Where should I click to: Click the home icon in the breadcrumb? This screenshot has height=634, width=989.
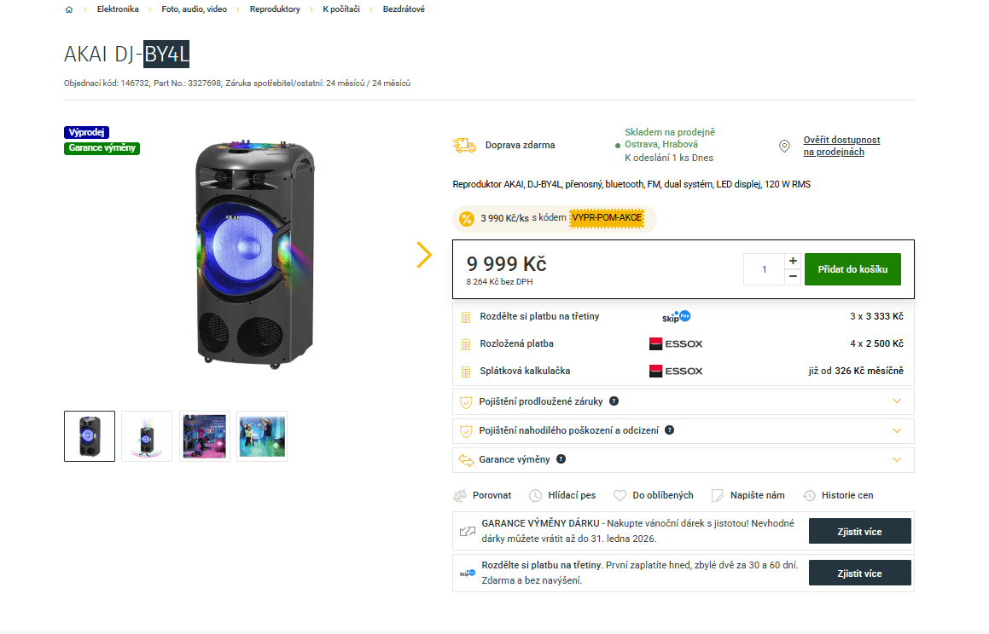(x=68, y=9)
